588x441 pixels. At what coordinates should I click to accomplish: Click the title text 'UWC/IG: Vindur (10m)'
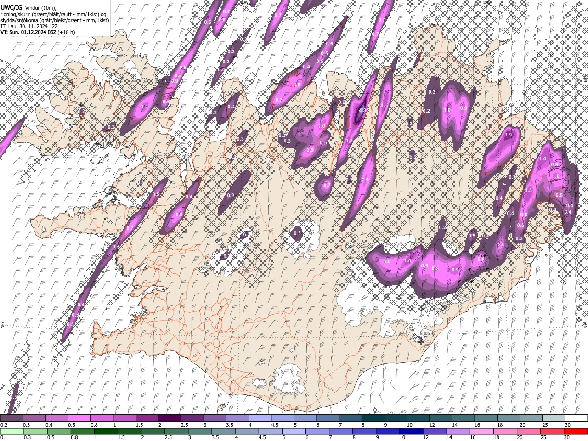[28, 8]
